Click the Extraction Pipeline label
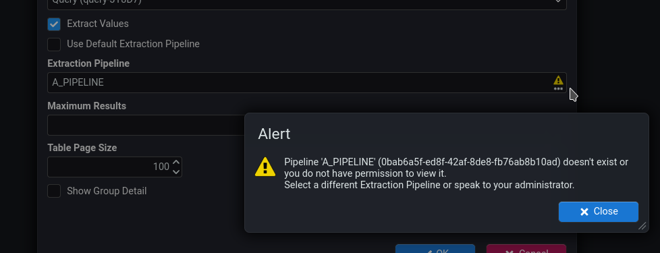Screen dimensions: 660x253 point(88,63)
